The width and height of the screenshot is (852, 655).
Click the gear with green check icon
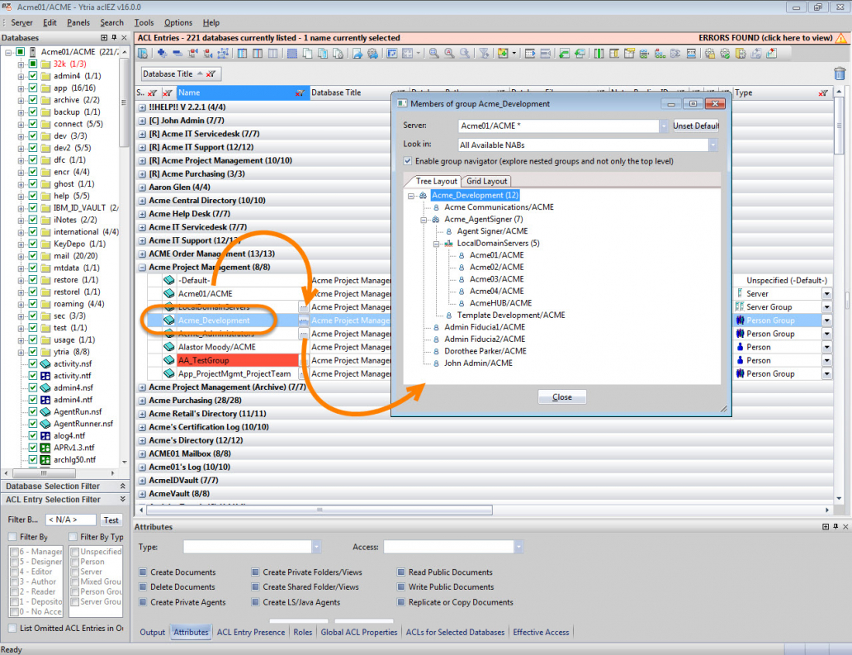pos(725,53)
